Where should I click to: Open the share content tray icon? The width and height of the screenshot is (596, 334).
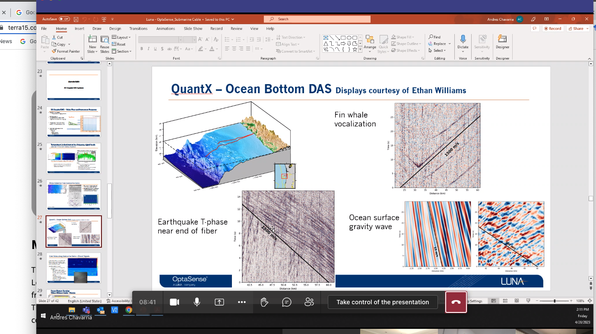point(219,302)
